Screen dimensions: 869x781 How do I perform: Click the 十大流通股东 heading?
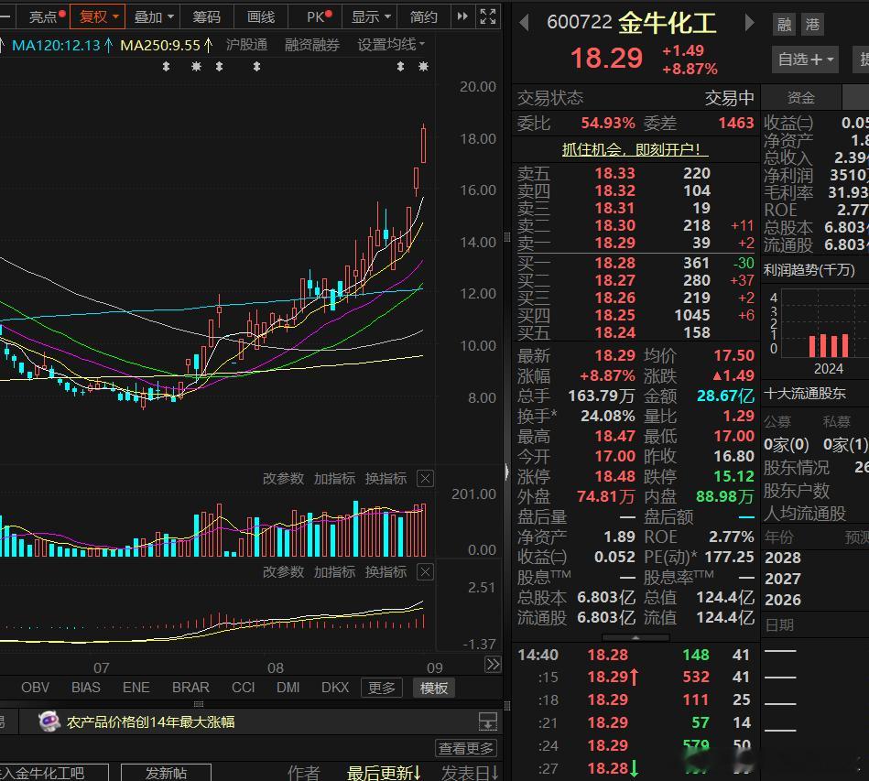(805, 394)
